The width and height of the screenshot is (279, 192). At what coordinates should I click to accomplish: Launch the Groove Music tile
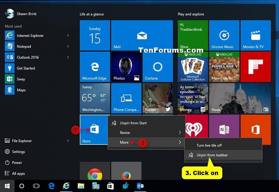pos(224,35)
